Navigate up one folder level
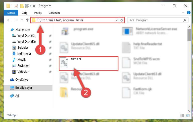The image size is (193, 122). (x=27, y=20)
